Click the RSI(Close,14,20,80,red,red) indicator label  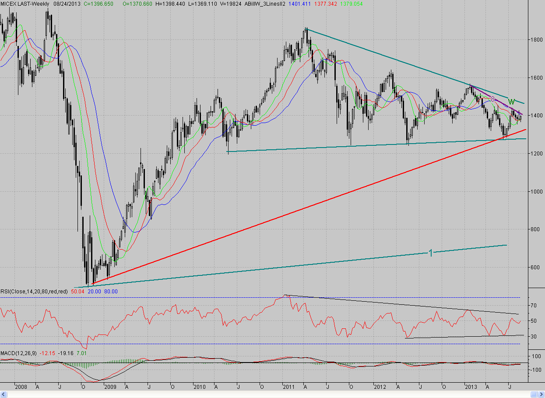[x=34, y=291]
